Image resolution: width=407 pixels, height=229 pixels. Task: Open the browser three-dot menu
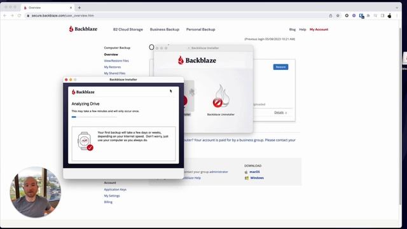click(397, 15)
